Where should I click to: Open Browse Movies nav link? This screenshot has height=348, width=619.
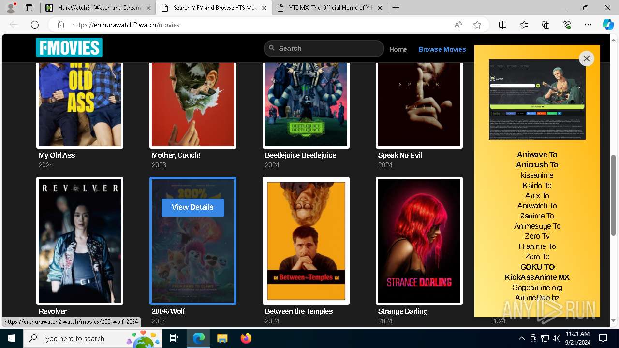click(x=442, y=49)
